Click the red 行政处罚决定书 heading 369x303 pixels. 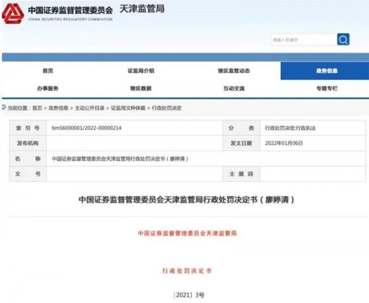[187, 271]
